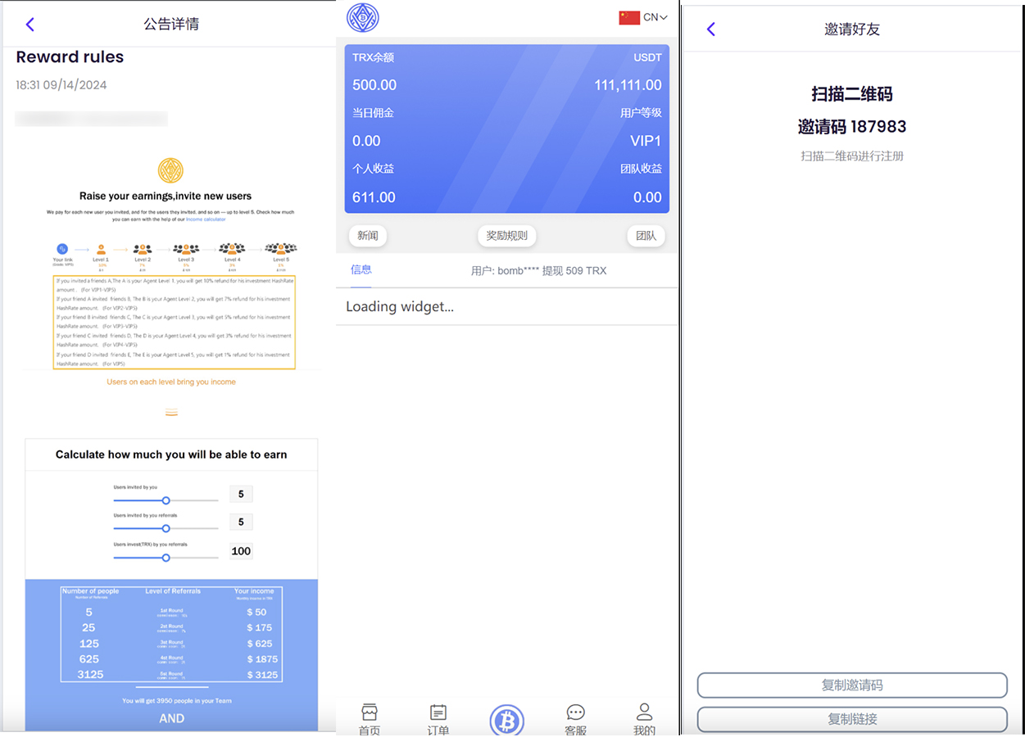Click the 复制邀请码 copy code button
Image resolution: width=1025 pixels, height=737 pixels.
point(852,685)
